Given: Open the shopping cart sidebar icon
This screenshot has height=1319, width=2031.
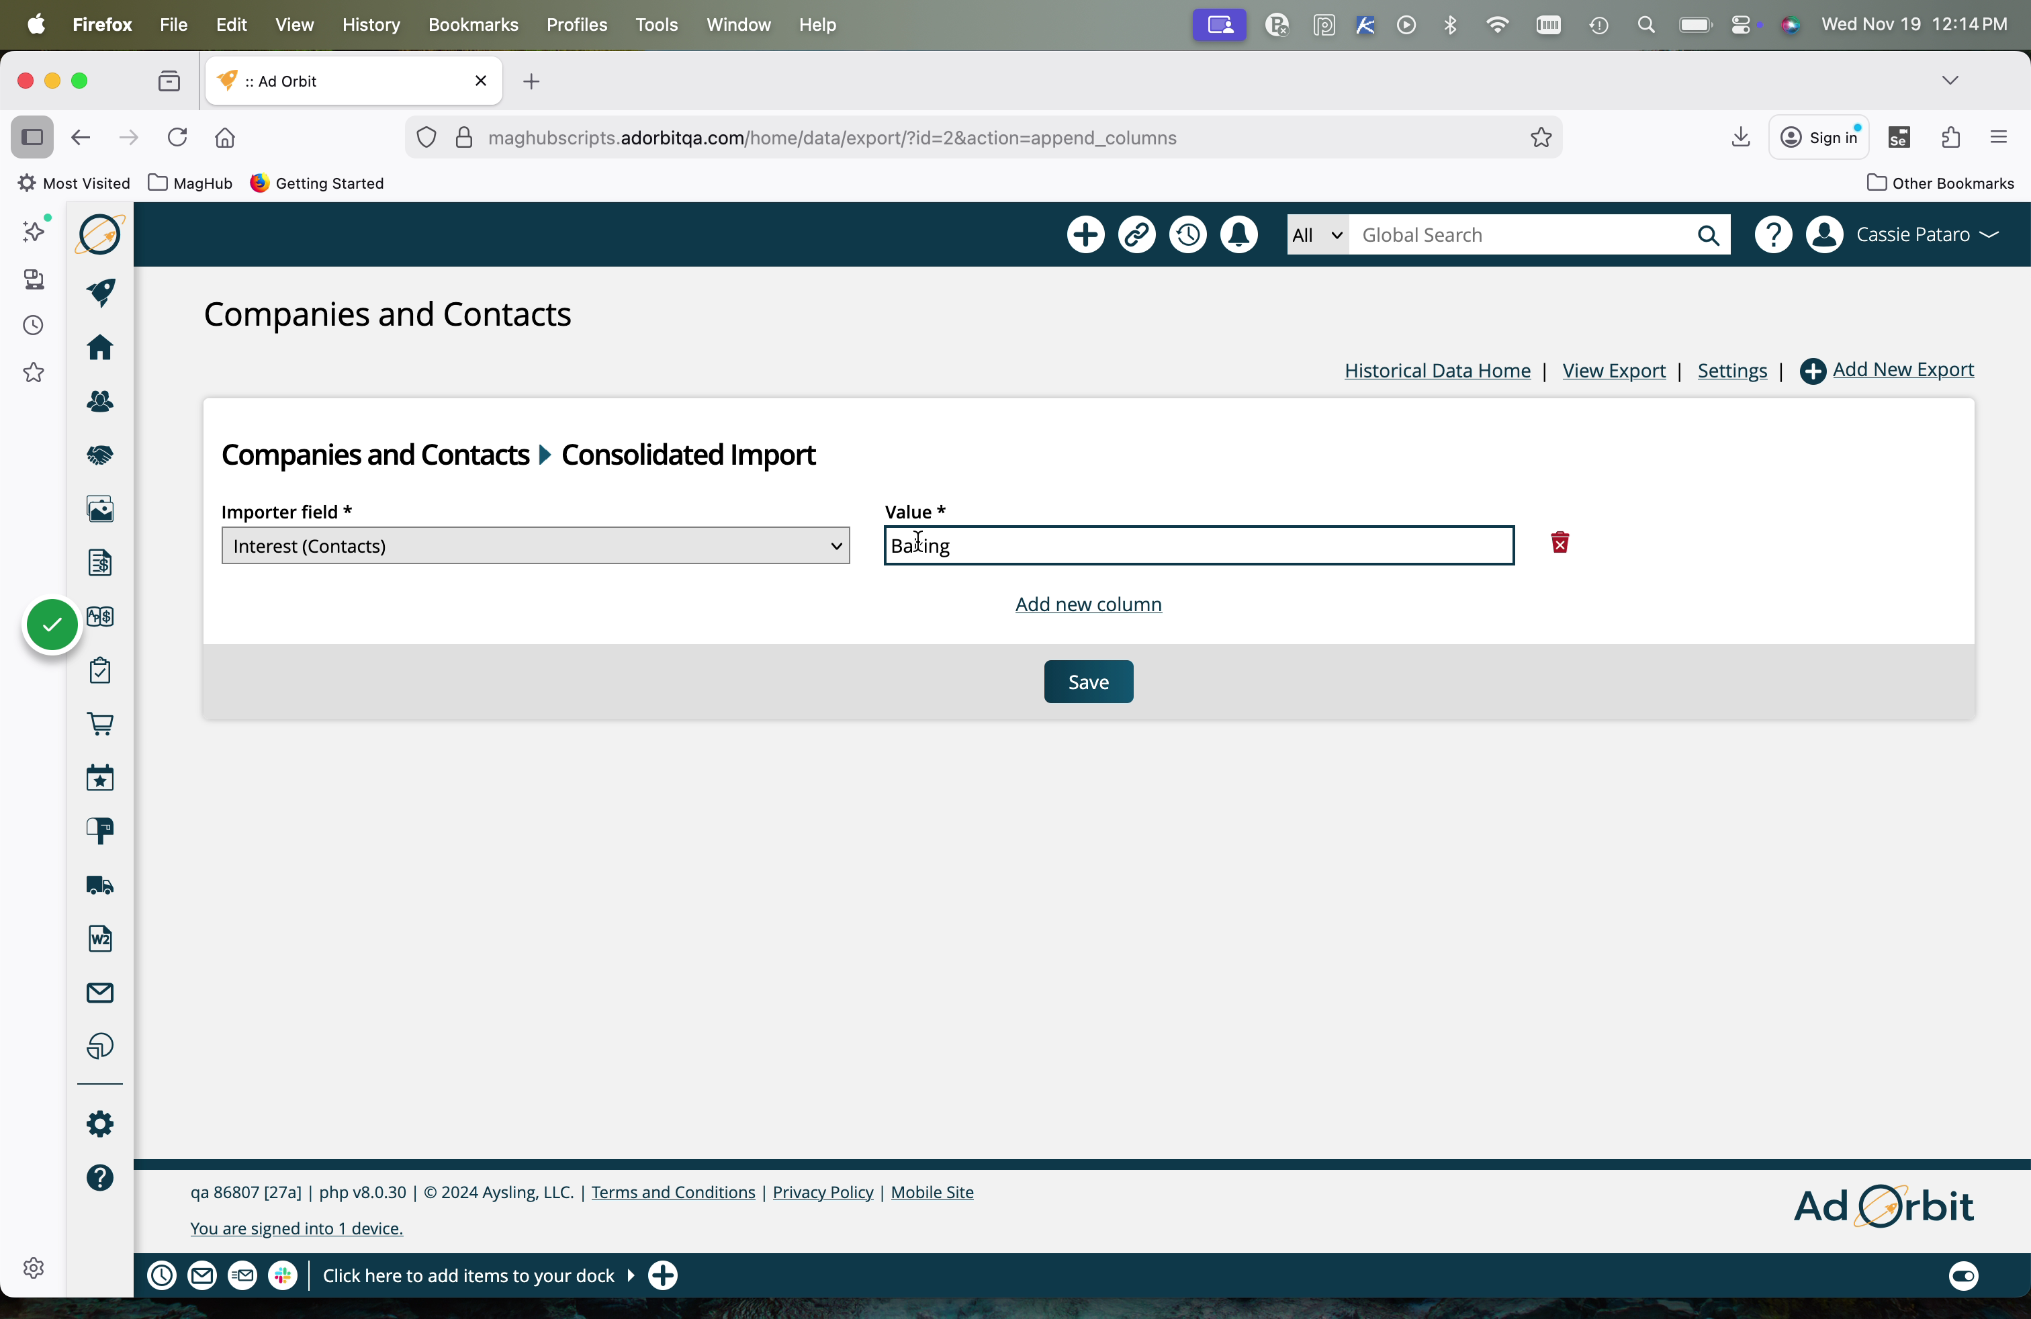Looking at the screenshot, I should tap(100, 725).
